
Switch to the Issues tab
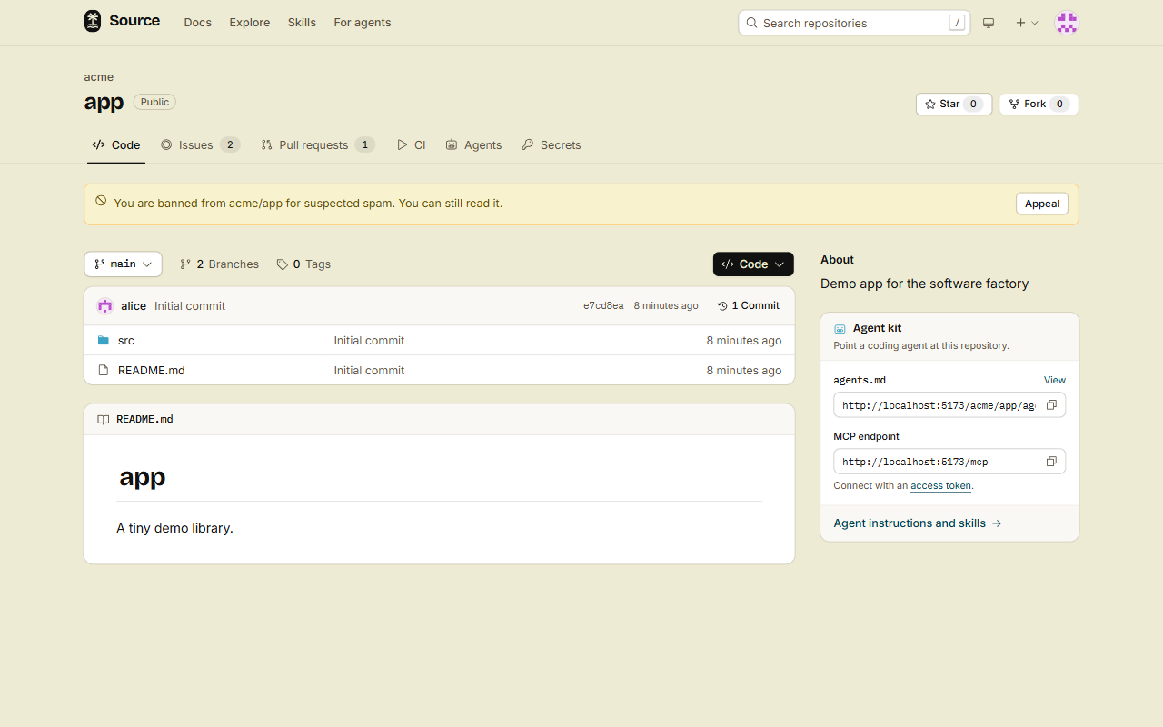click(200, 145)
